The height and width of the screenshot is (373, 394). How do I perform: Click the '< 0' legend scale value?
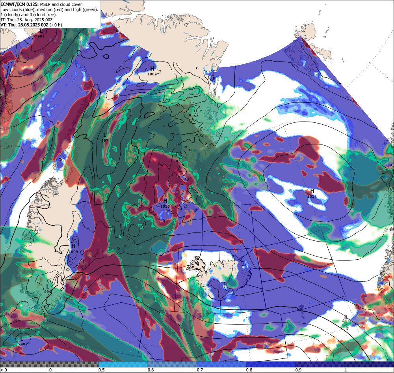[4, 370]
